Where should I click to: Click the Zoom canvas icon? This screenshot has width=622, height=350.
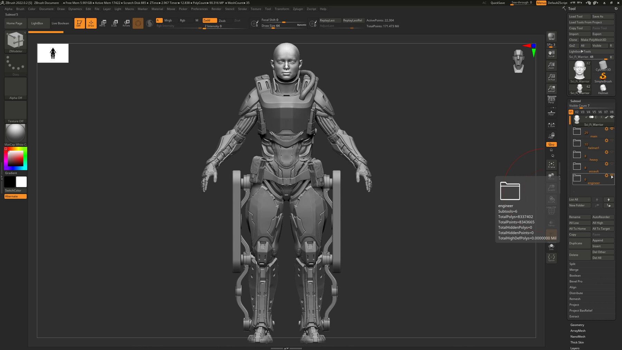pyautogui.click(x=551, y=66)
